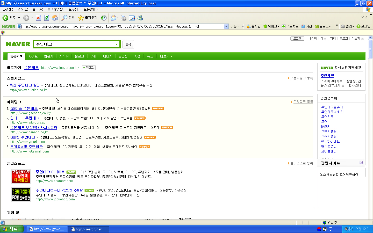
Task: Open 즐겨찾기 star favorites button
Action: [x=88, y=18]
